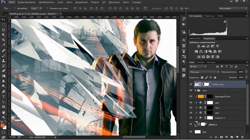Add a Color Balance adjustment (scales icon)
The width and height of the screenshot is (250, 140).
pyautogui.click(x=201, y=51)
